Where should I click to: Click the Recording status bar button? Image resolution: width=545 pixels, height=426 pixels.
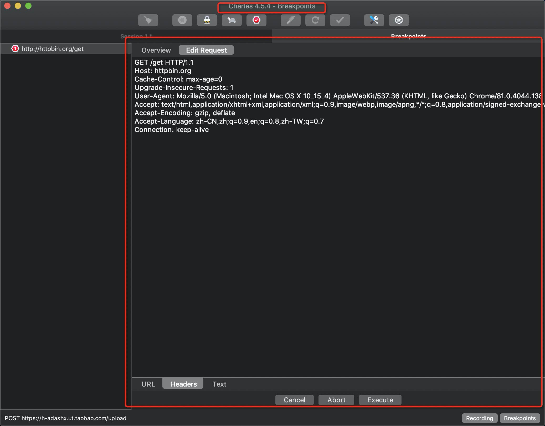tap(480, 418)
